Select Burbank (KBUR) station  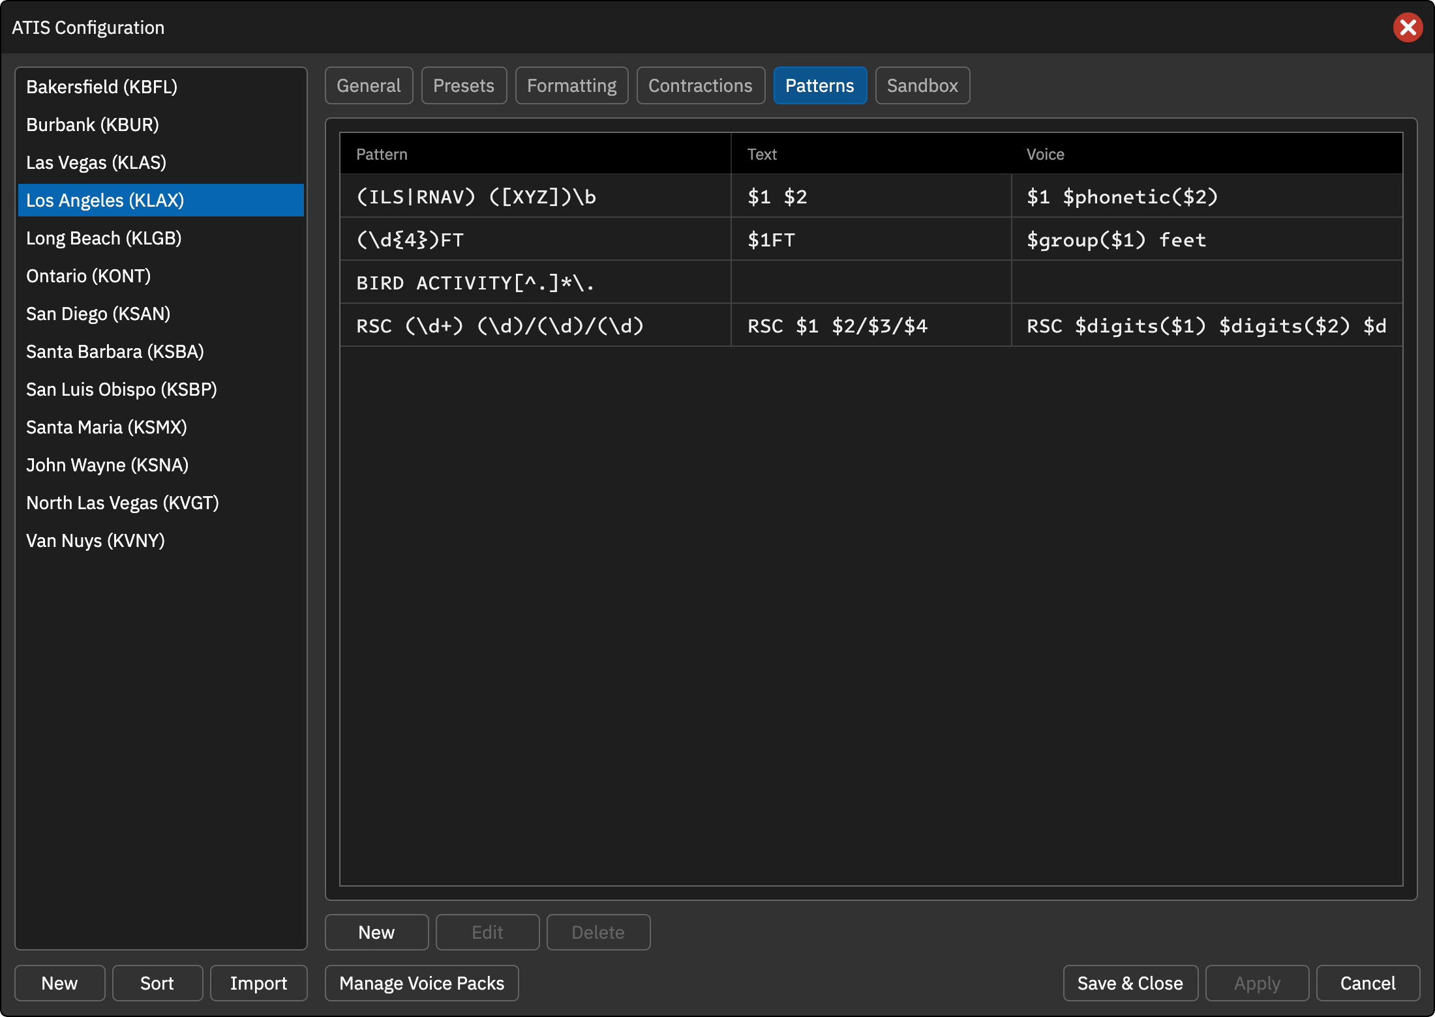point(161,125)
